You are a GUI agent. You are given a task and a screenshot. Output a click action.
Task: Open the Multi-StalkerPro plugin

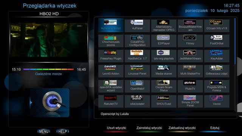click(190, 71)
